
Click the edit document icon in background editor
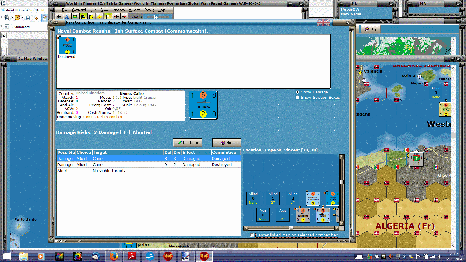(45, 18)
